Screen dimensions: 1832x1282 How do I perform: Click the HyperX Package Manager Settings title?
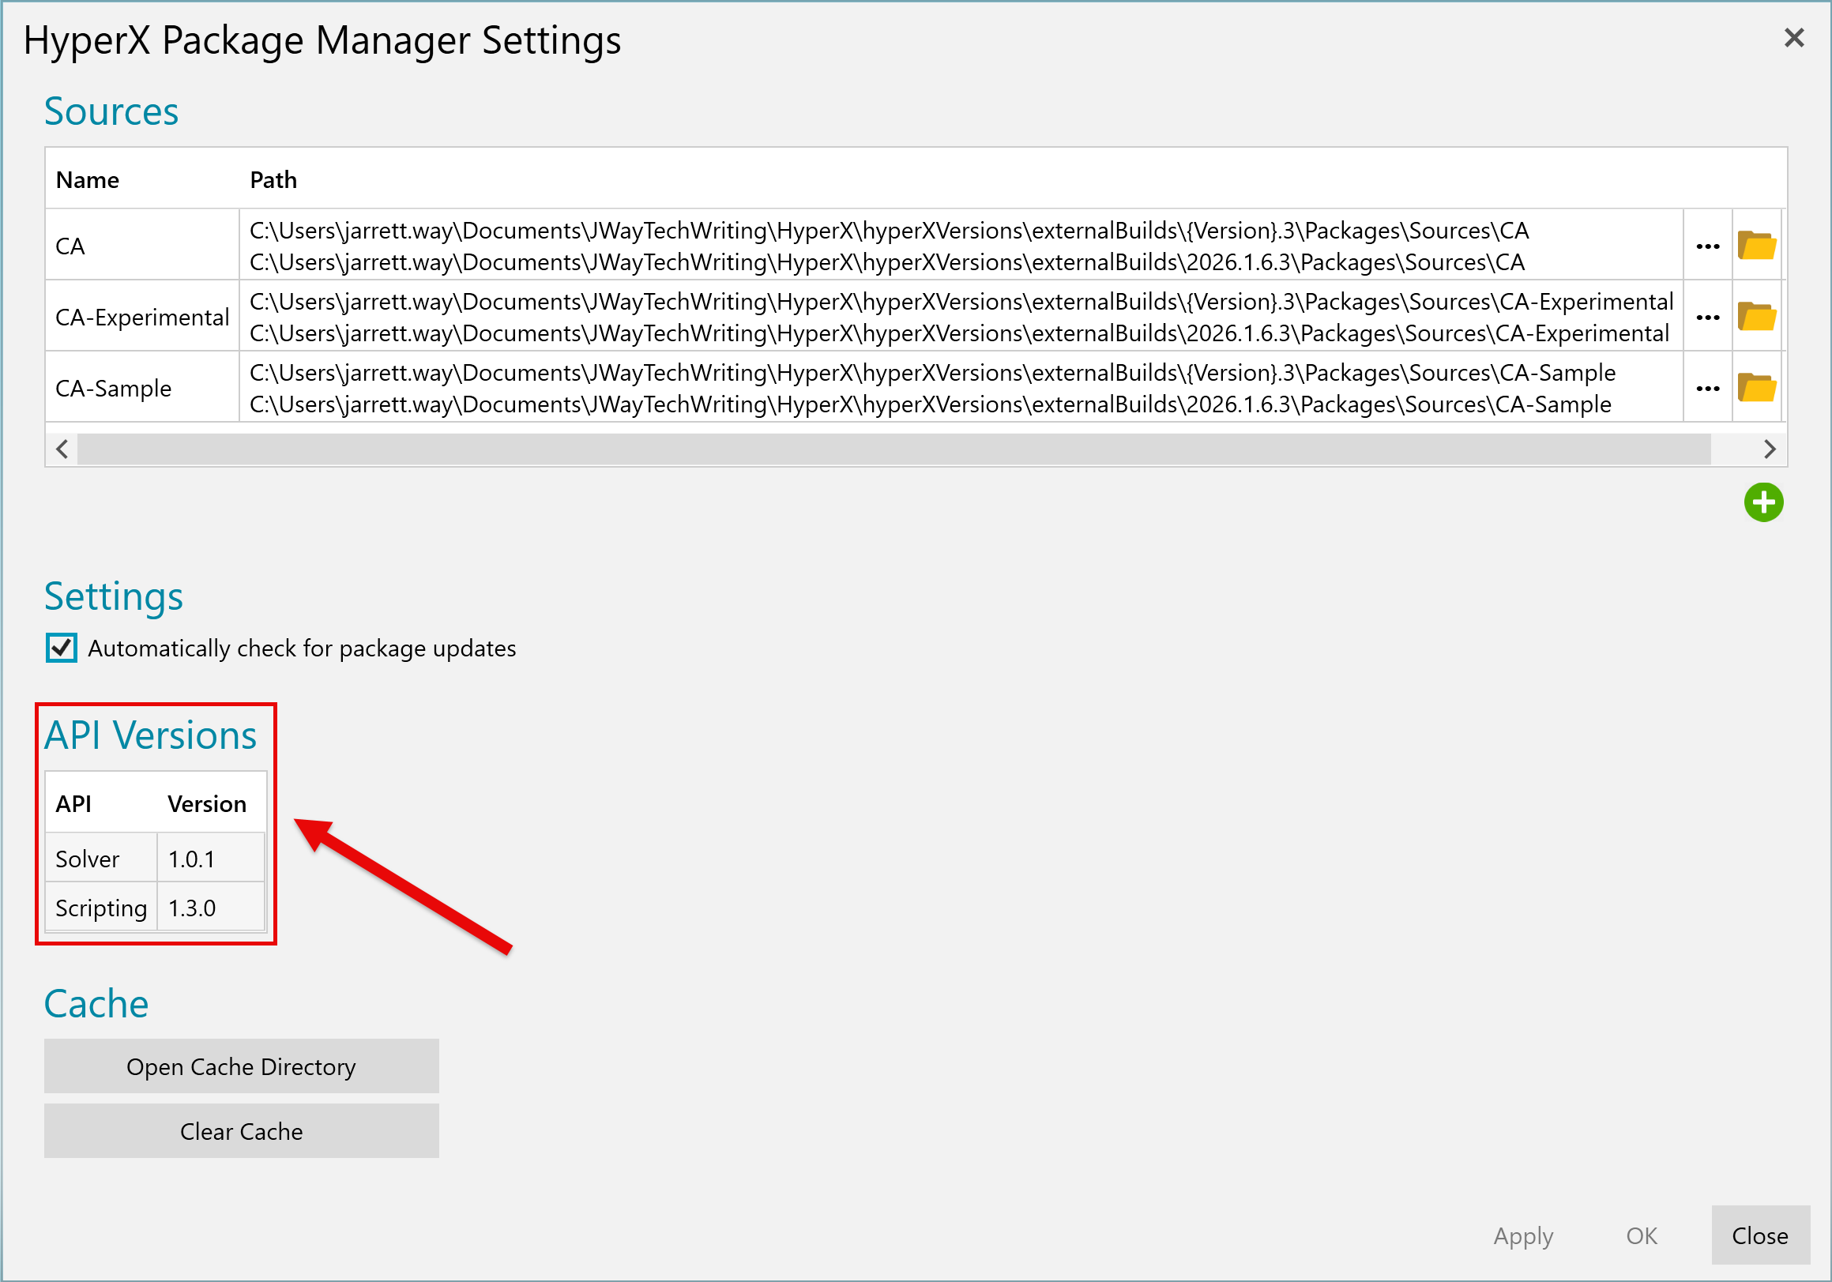pos(322,39)
